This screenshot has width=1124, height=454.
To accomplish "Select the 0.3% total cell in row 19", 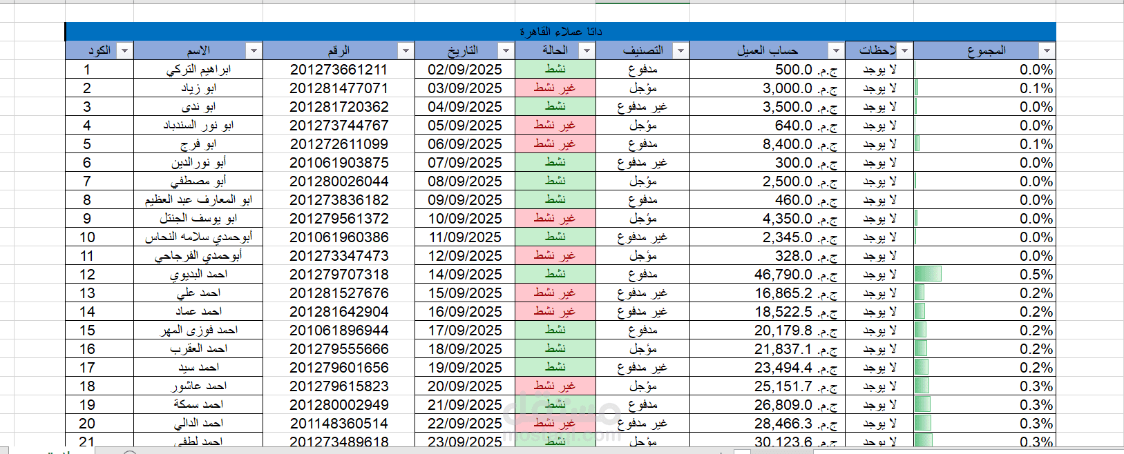I will point(984,405).
